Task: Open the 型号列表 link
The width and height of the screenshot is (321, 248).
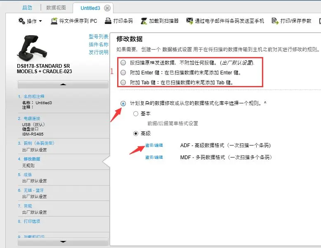Action: (x=99, y=37)
